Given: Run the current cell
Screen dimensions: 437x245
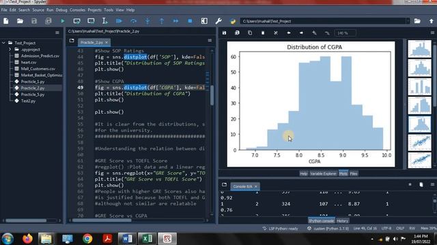Looking at the screenshot, I should (76, 21).
